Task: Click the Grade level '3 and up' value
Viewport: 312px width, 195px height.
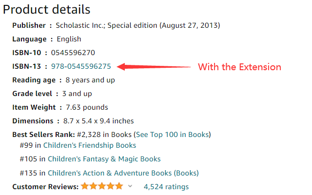Action: click(x=74, y=94)
